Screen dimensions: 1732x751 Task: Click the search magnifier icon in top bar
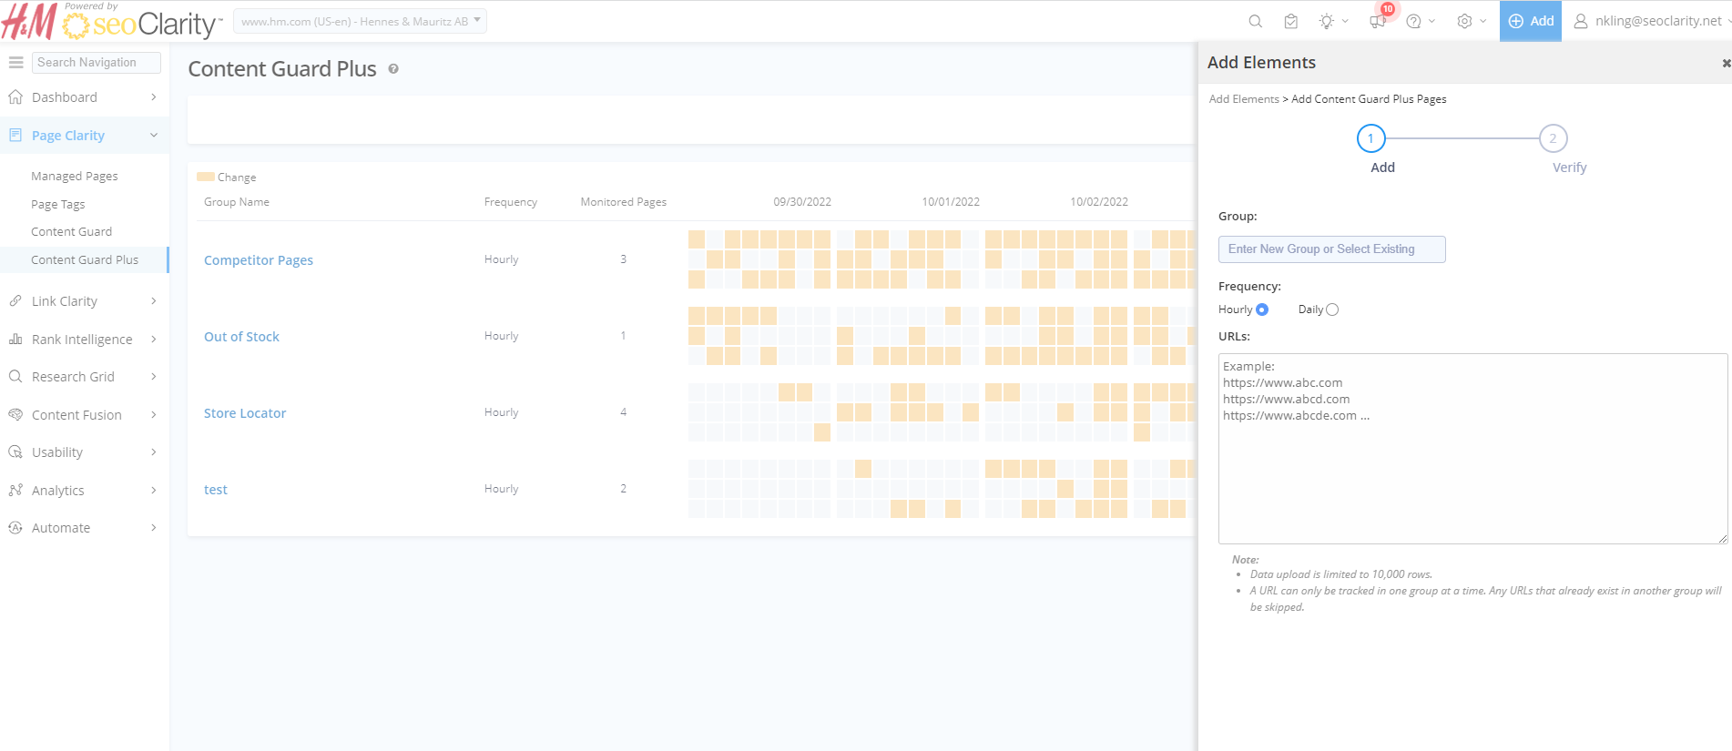tap(1255, 21)
